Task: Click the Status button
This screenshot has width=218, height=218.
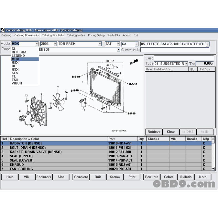Action: coord(115,177)
